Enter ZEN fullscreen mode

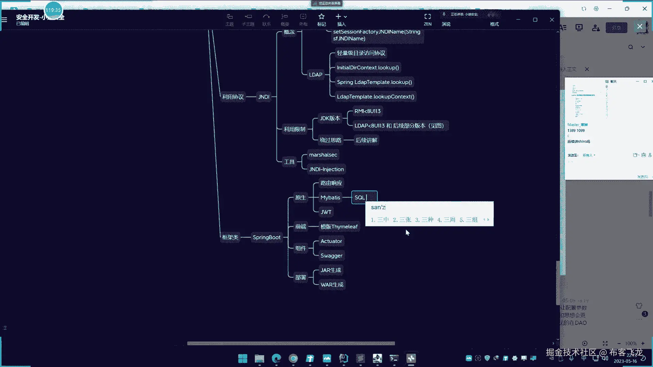(x=428, y=17)
